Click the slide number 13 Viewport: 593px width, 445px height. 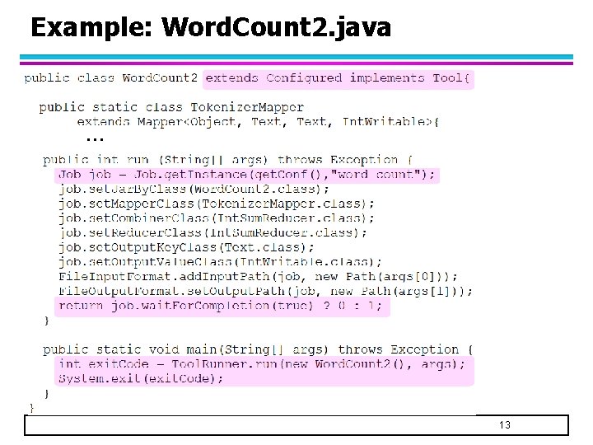pyautogui.click(x=505, y=425)
